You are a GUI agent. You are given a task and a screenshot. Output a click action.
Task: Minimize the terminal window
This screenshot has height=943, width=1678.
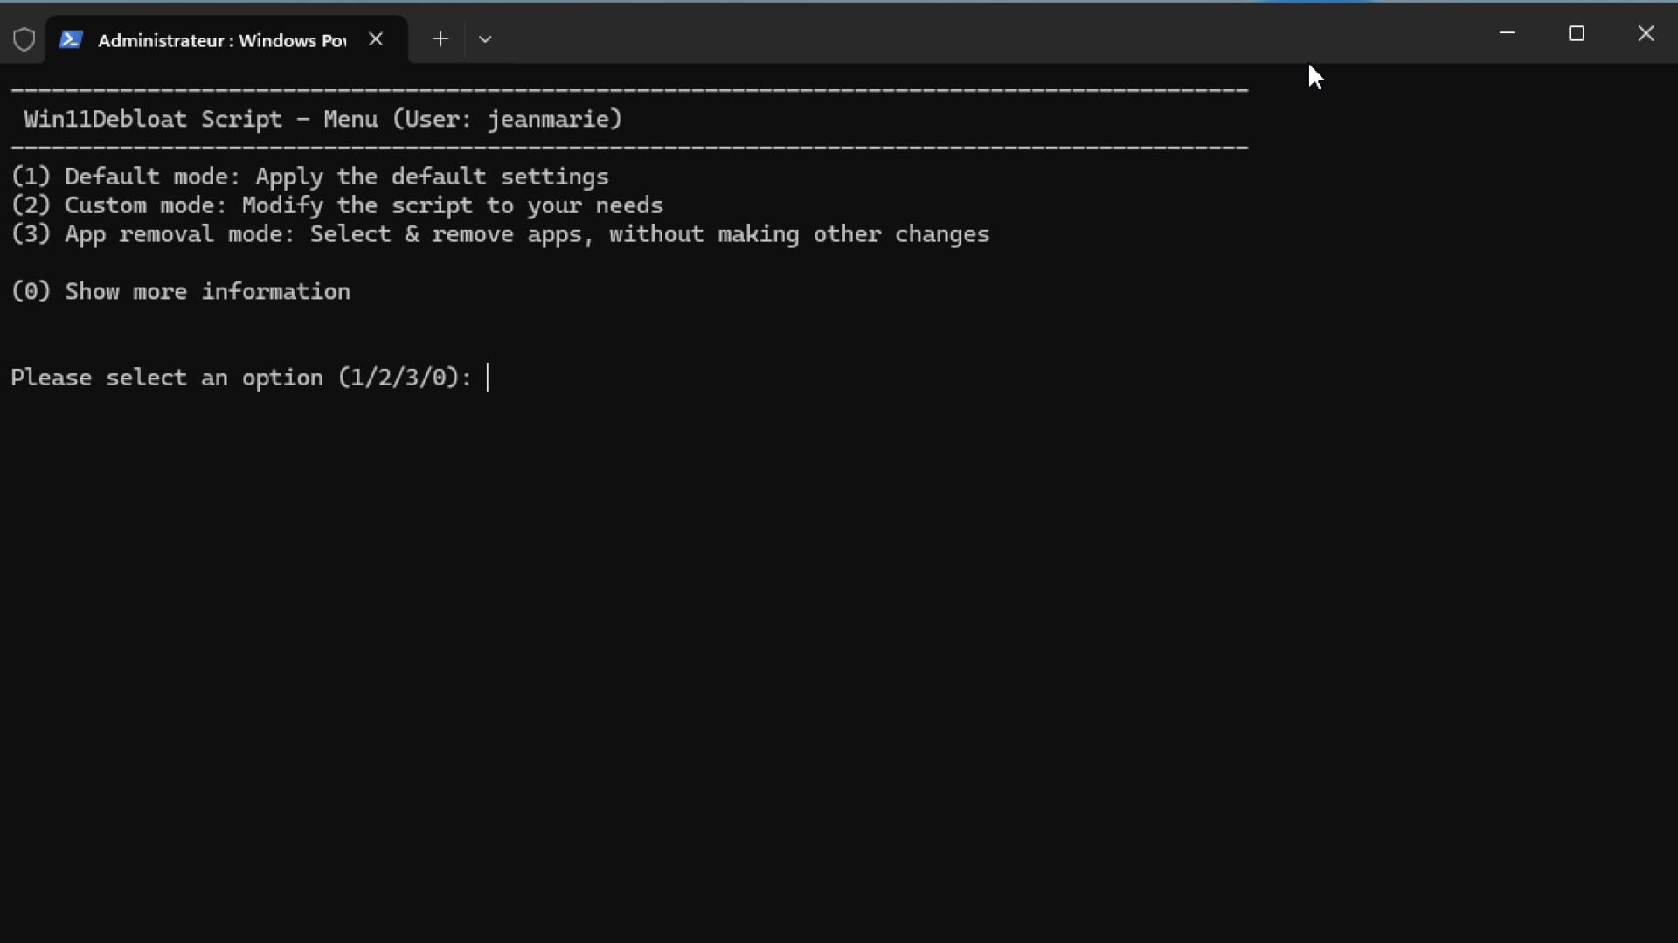click(x=1507, y=33)
